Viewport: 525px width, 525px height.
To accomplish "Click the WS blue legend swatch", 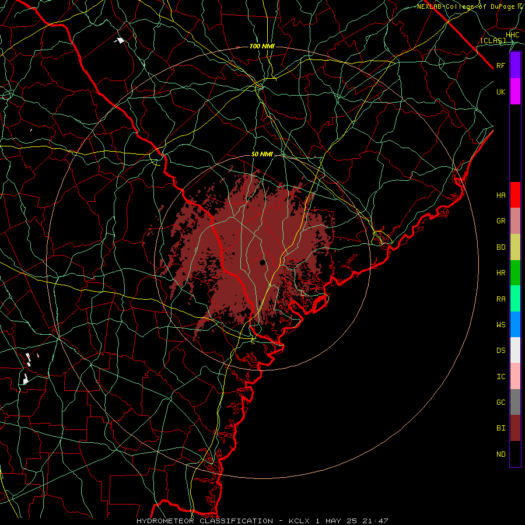I will click(x=515, y=324).
